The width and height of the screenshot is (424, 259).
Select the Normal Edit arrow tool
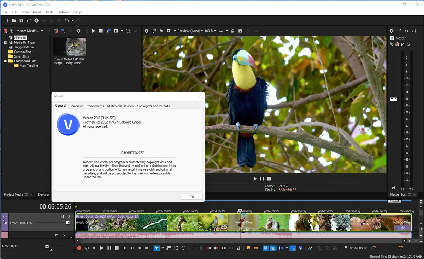pos(157,248)
